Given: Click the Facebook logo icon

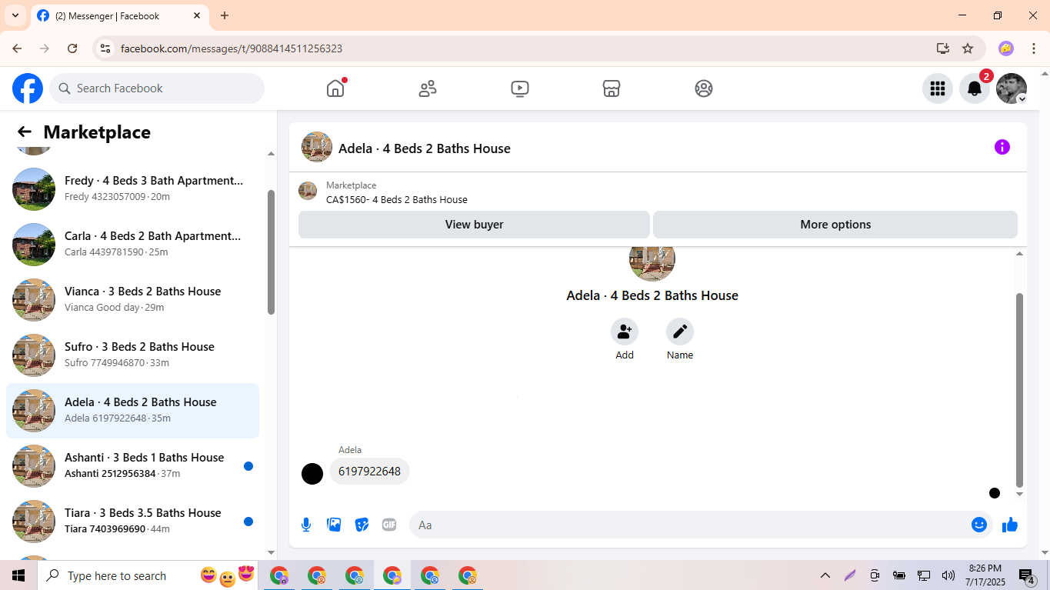Looking at the screenshot, I should (x=28, y=88).
